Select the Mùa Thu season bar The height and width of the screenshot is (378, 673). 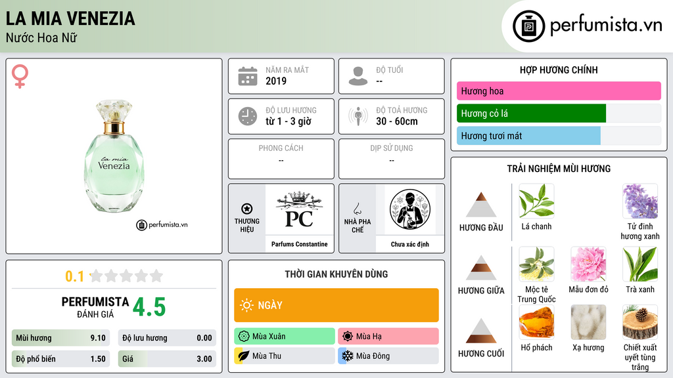pos(285,356)
